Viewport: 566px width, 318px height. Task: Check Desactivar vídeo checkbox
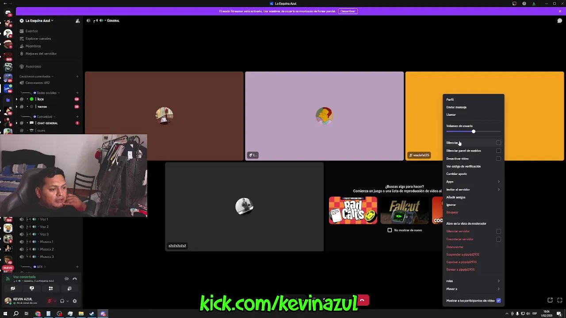click(x=498, y=159)
